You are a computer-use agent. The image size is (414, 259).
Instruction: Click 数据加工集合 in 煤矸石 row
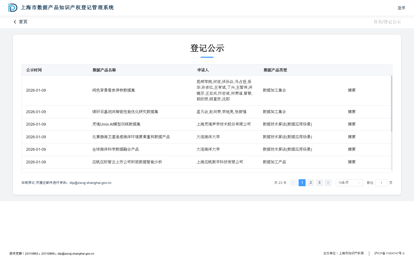point(274,112)
